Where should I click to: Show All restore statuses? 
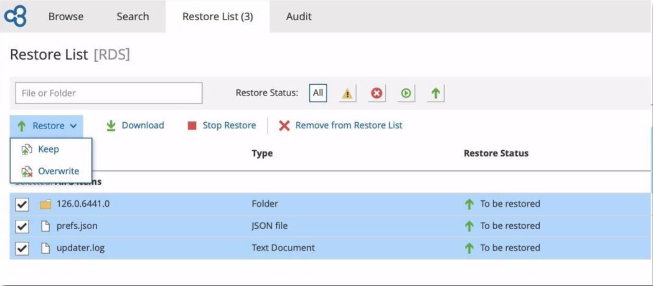(x=318, y=93)
